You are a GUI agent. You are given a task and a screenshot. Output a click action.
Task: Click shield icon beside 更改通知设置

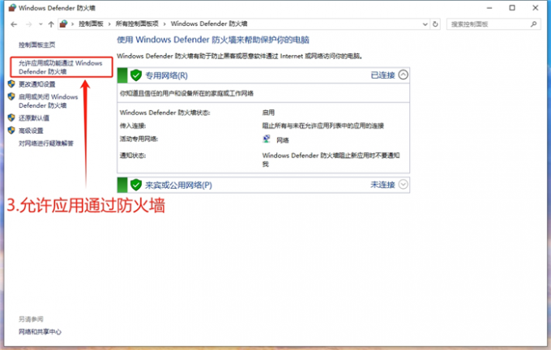click(11, 84)
